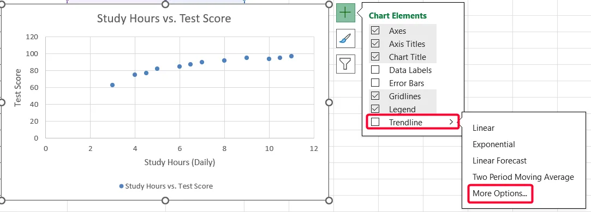Uncheck the Gridlines checkbox
Viewport: 591px width, 212px height.
[375, 96]
